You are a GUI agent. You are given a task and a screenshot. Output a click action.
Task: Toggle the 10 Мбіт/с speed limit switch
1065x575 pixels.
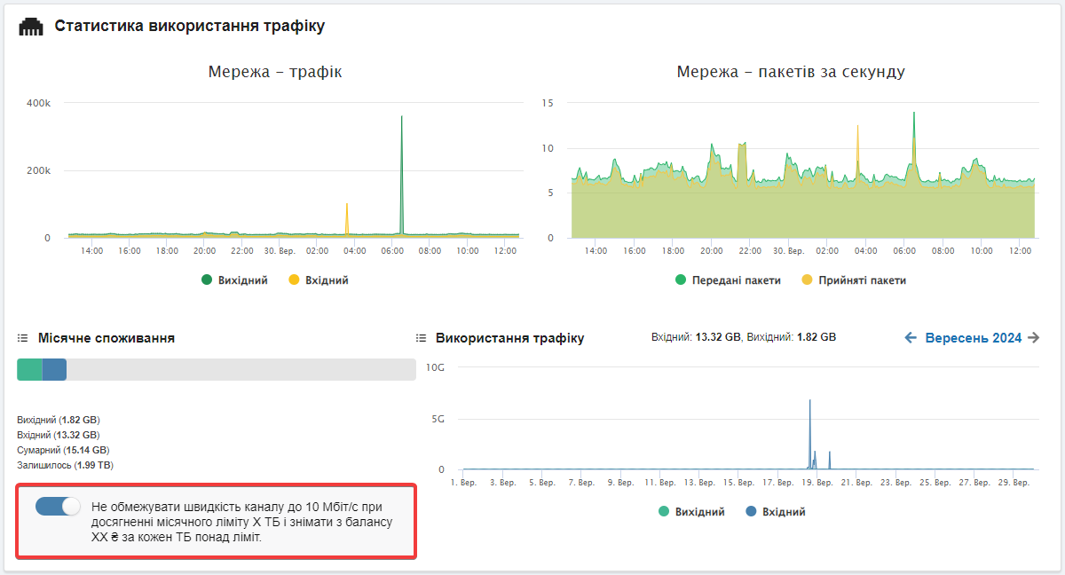point(58,507)
